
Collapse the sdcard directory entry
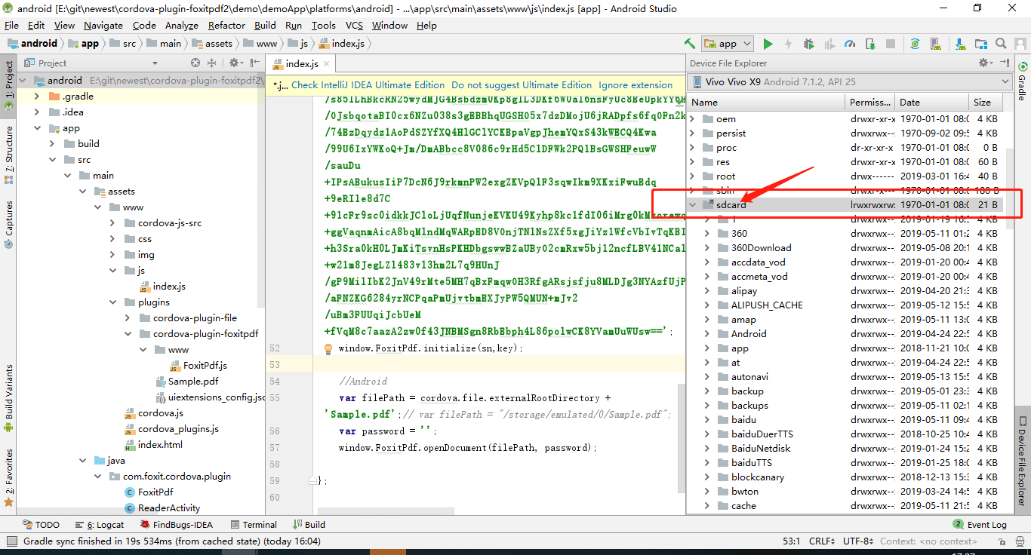692,204
